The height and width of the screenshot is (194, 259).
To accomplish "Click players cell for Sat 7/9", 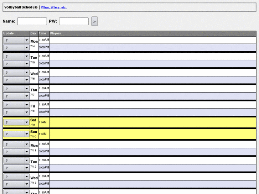I will pos(153,122).
